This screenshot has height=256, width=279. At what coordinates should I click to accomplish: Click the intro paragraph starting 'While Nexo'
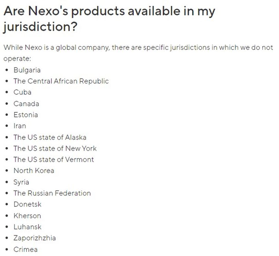coord(138,48)
